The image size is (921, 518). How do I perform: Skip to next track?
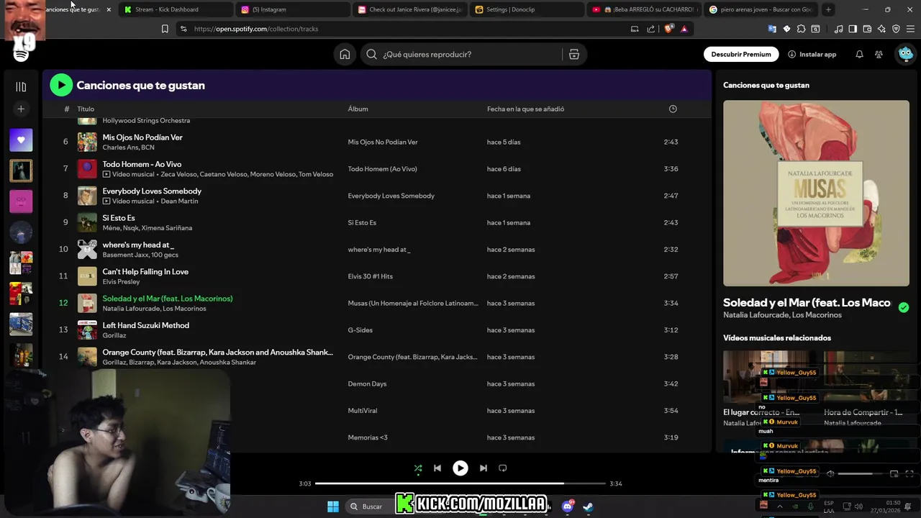coord(484,468)
